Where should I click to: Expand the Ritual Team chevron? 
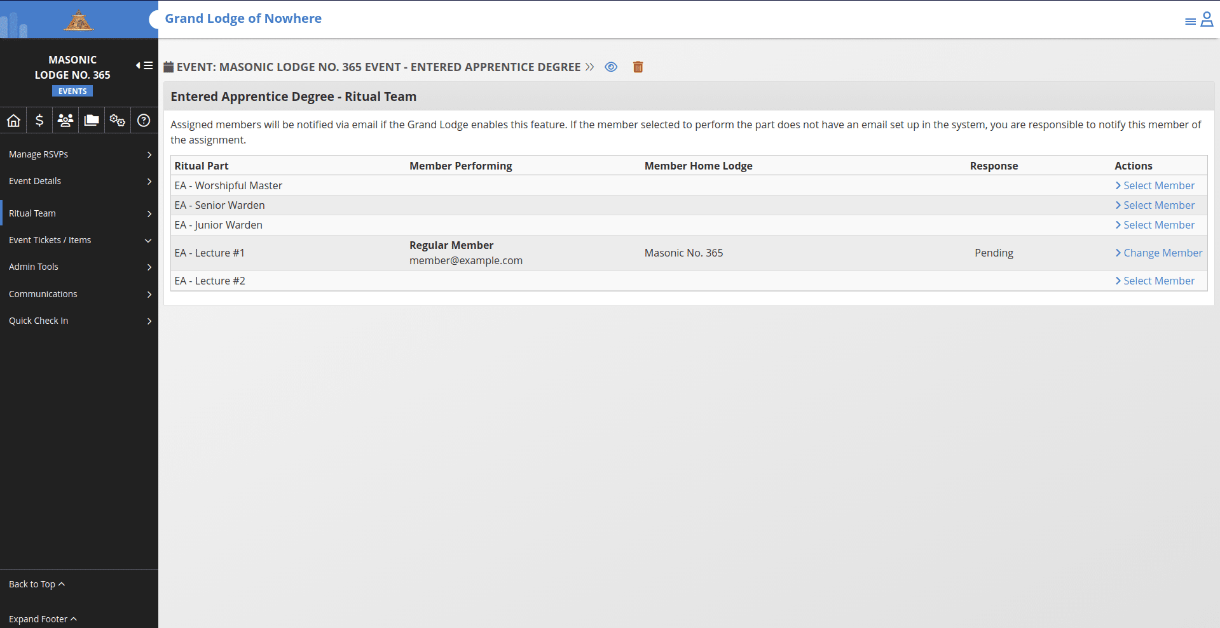[149, 214]
